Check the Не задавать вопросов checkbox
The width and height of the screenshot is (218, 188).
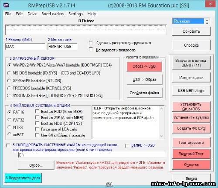coord(91,49)
